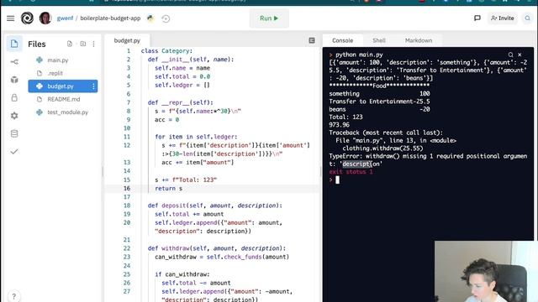Open the Version control sidebar icon

tap(14, 61)
